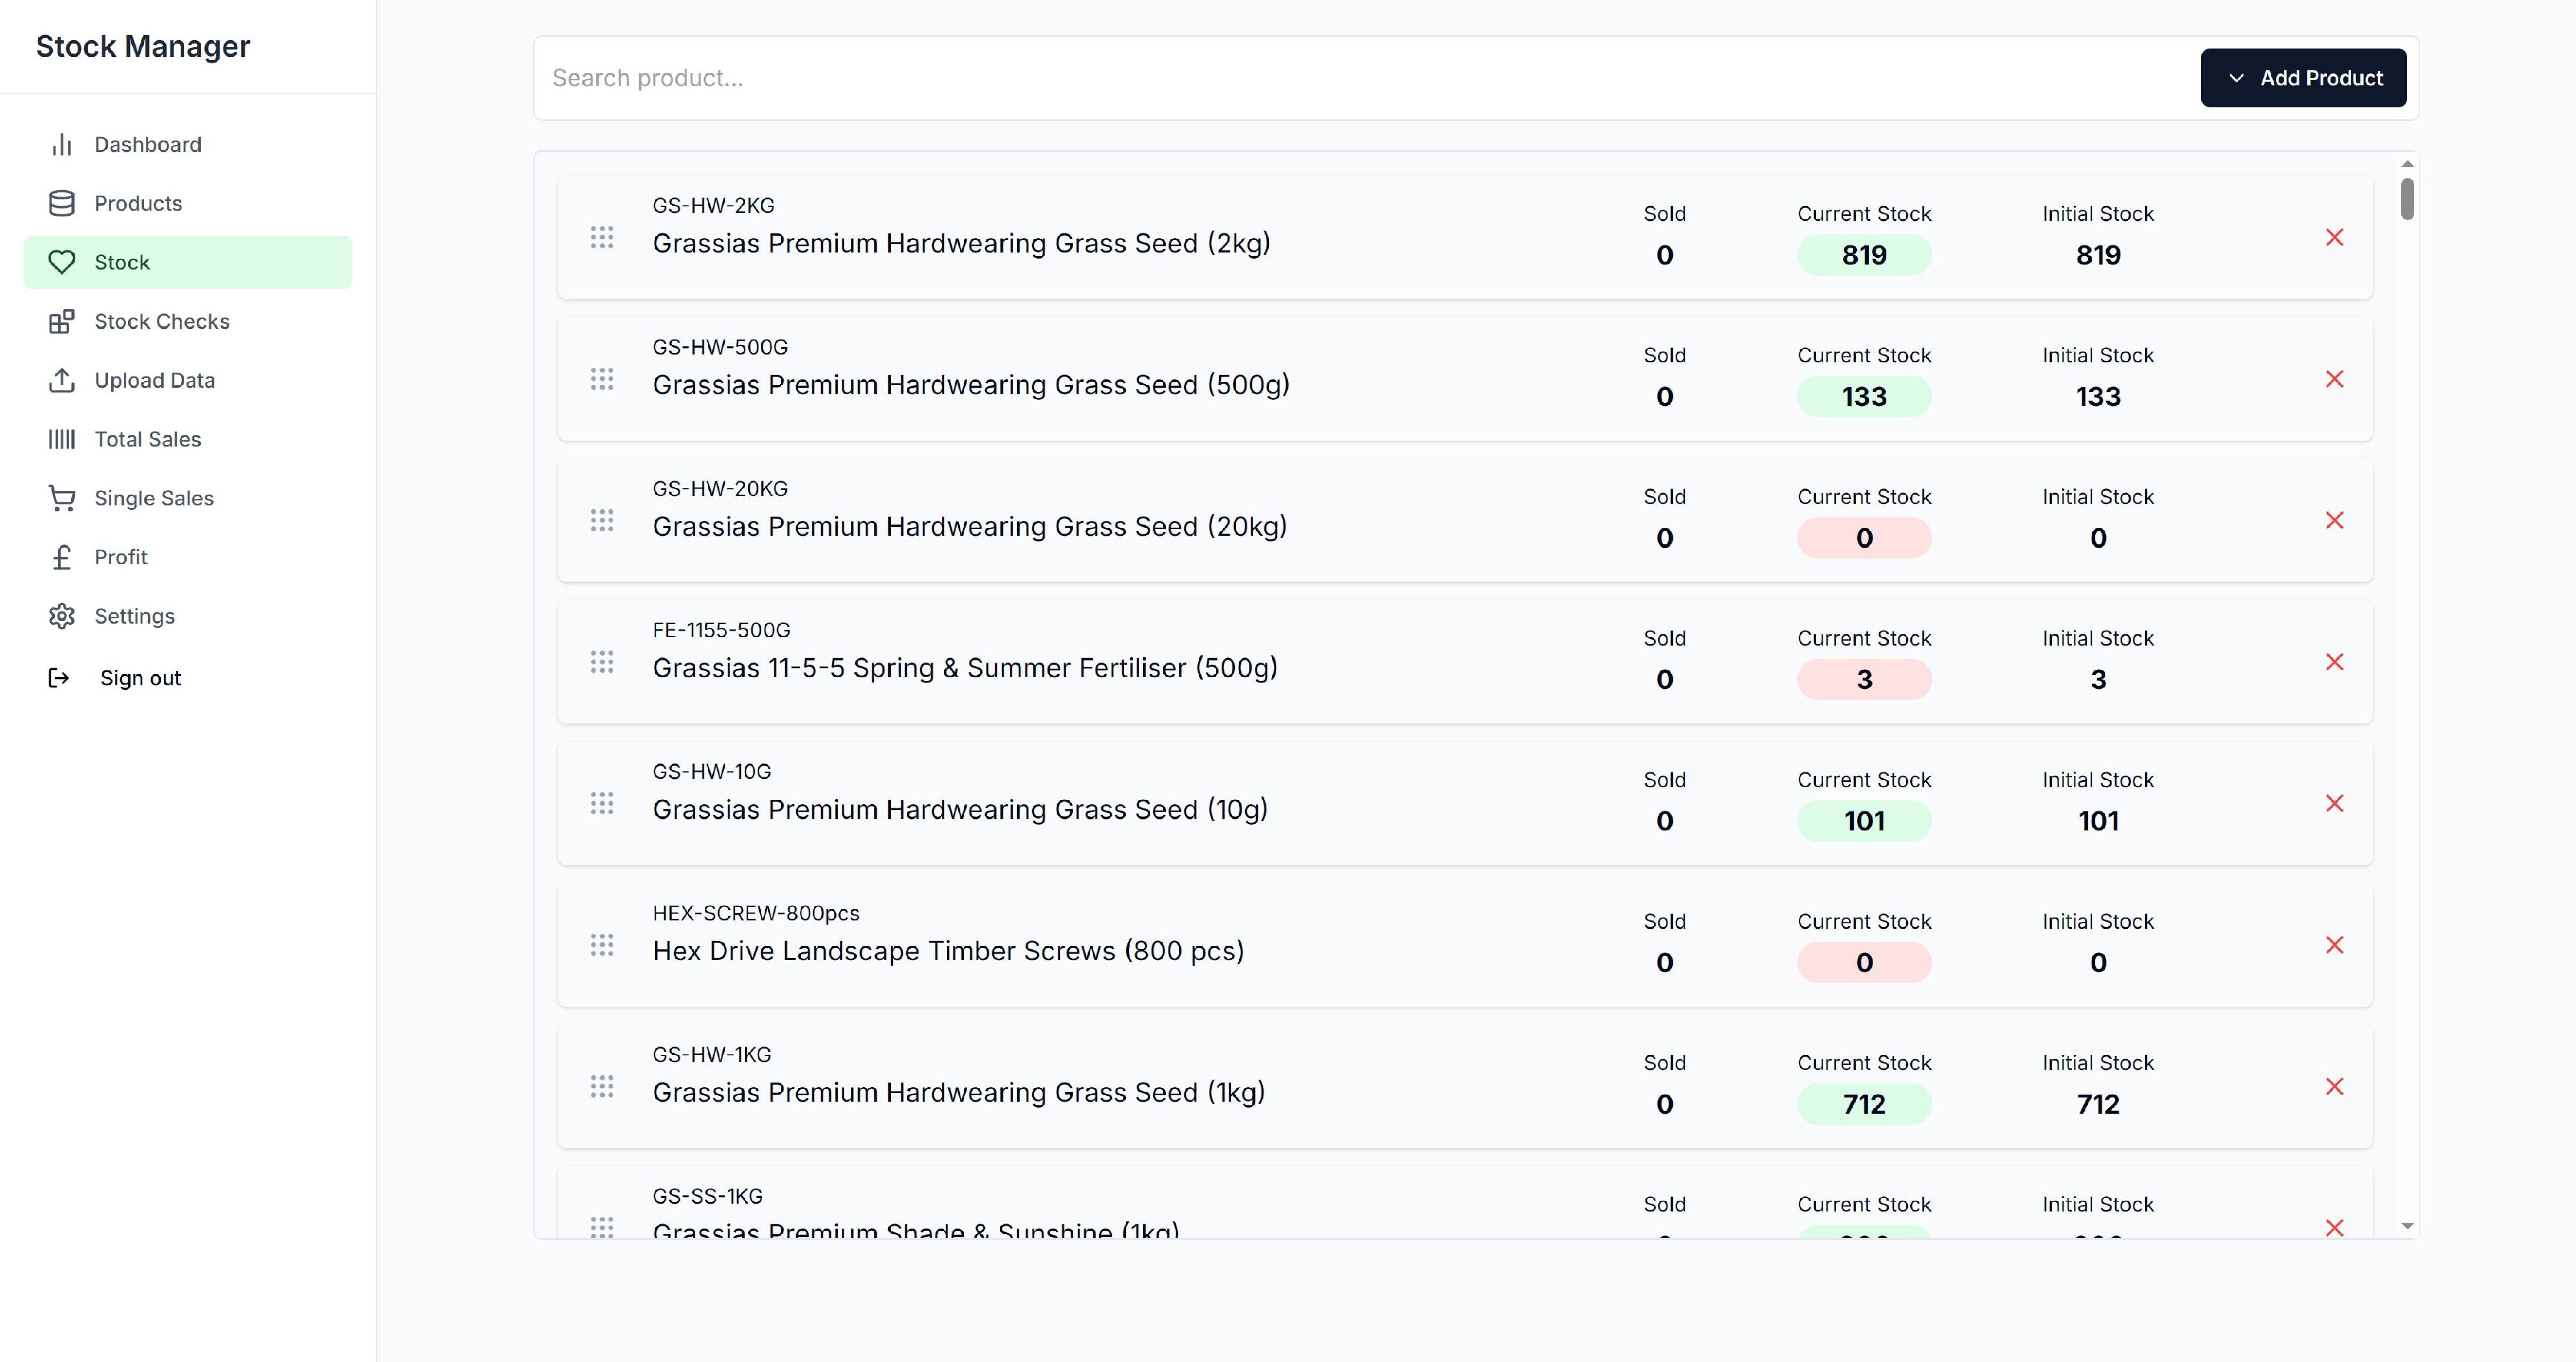The height and width of the screenshot is (1362, 2576).
Task: Click the current stock 819 badge
Action: pyautogui.click(x=1864, y=255)
